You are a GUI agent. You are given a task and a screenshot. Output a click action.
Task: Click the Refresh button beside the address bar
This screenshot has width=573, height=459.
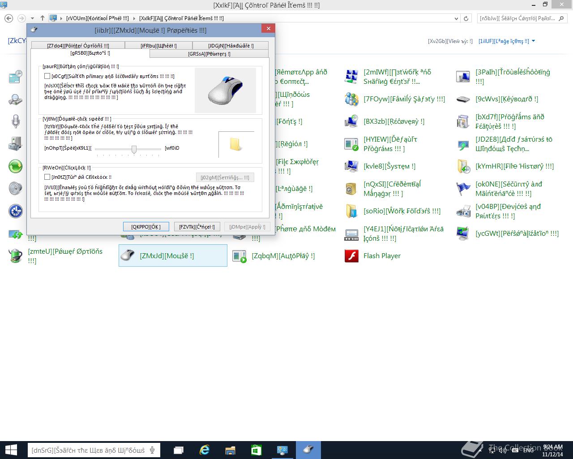click(x=466, y=18)
